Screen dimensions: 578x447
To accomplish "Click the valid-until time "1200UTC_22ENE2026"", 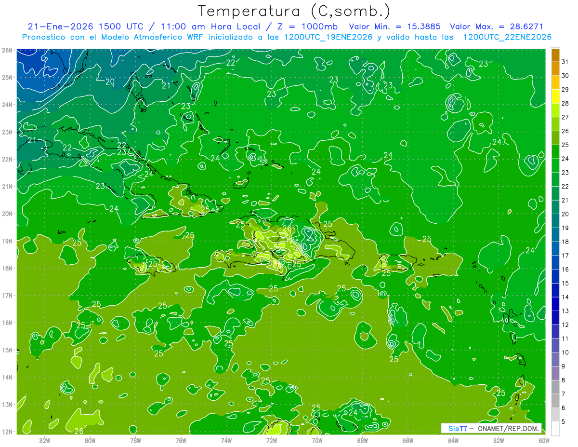I will click(x=507, y=37).
